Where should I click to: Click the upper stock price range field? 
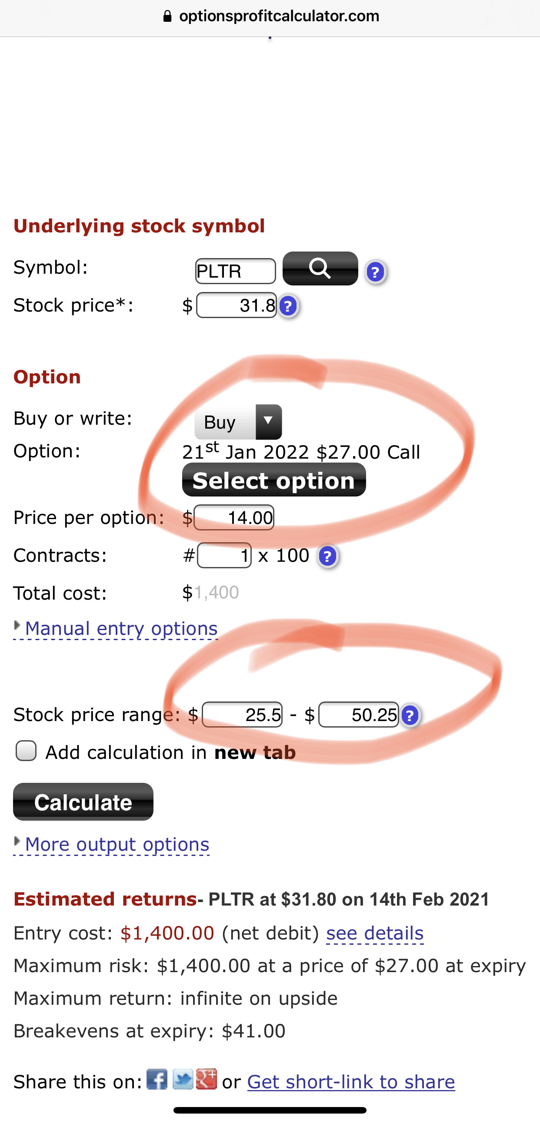click(359, 715)
